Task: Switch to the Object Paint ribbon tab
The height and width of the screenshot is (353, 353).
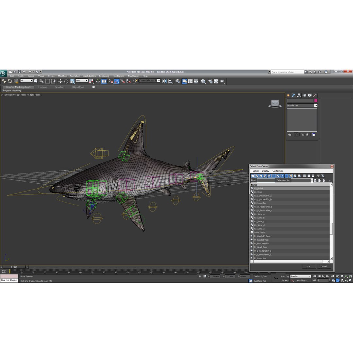Action: (x=78, y=87)
